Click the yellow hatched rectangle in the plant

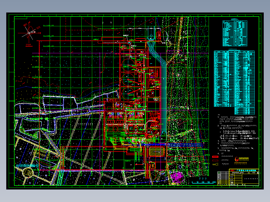157,151
